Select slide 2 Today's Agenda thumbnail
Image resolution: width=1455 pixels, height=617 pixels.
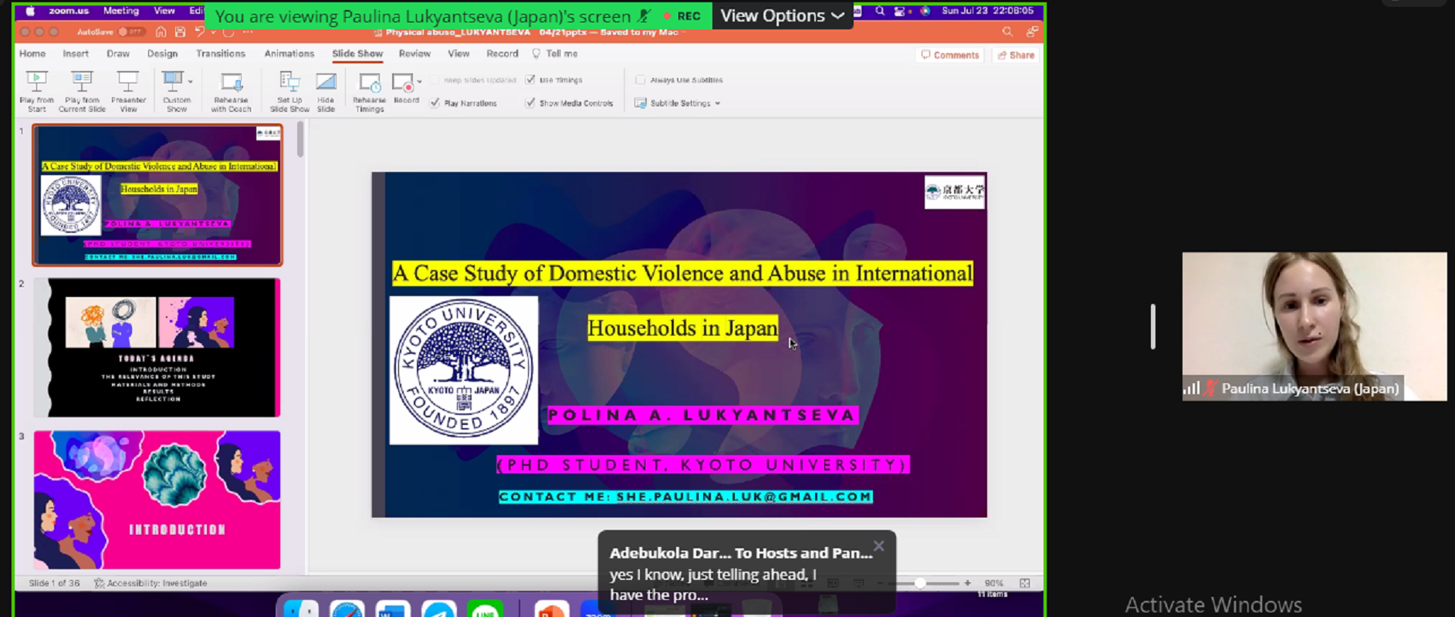click(157, 347)
